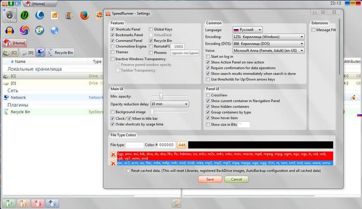Expand the Encoding (DOS) 866 dropdown

tap(268, 43)
